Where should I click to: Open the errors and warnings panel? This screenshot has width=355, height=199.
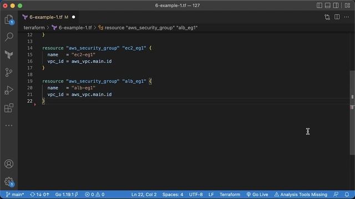[x=95, y=195]
